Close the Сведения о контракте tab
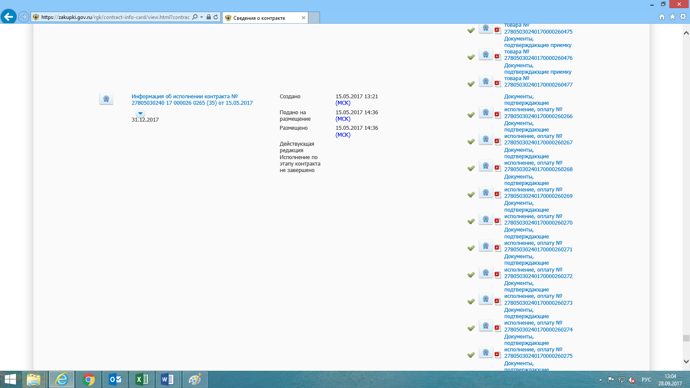 [x=304, y=18]
